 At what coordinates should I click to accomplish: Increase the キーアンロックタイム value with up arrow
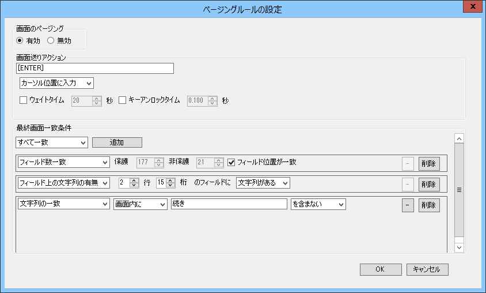212,98
